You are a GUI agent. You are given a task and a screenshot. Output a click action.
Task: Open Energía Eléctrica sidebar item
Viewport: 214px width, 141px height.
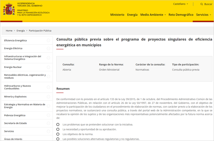point(13,48)
